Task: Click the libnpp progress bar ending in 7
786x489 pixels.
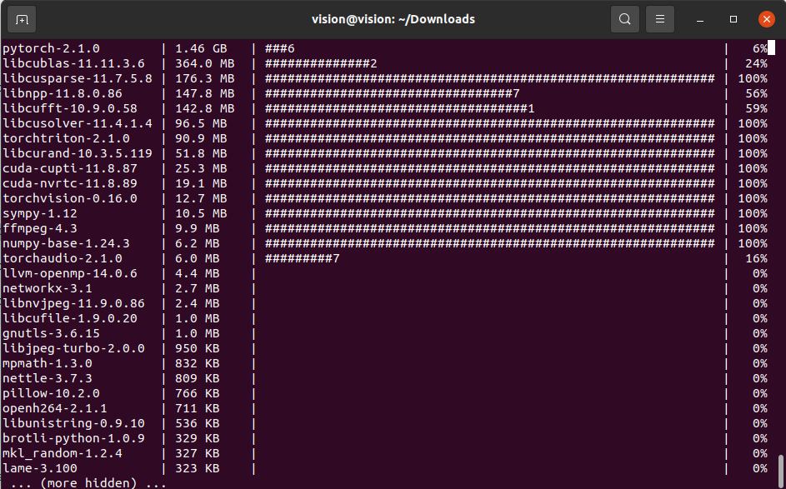Action: pos(392,93)
